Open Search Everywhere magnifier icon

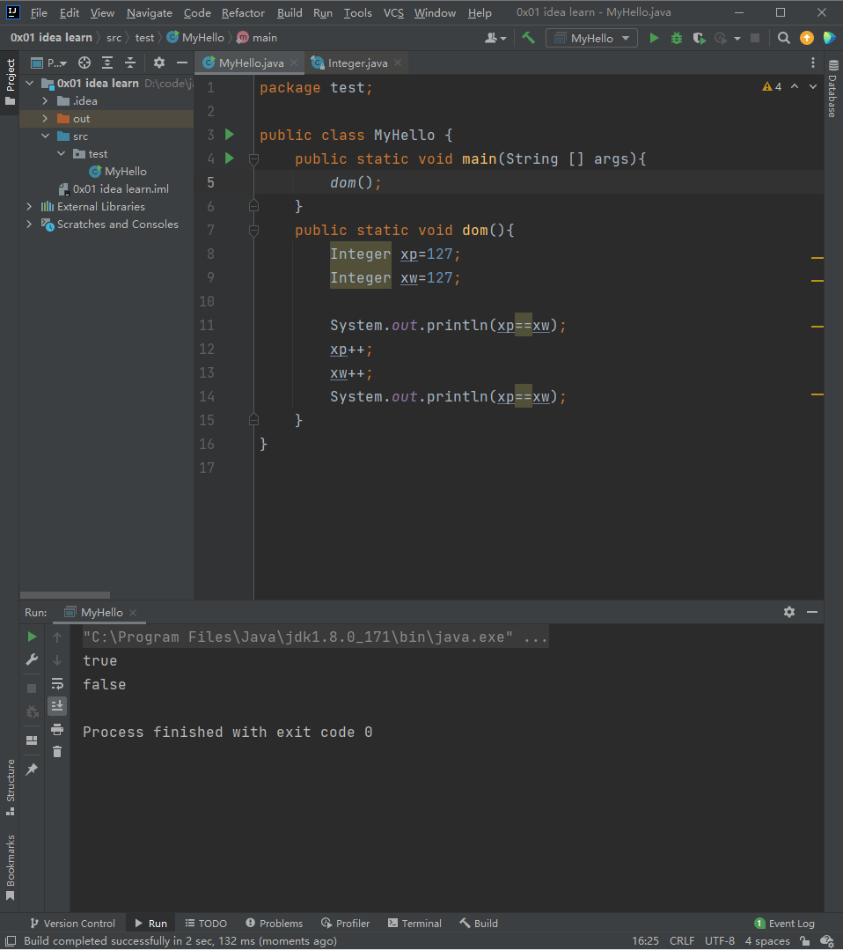[784, 38]
